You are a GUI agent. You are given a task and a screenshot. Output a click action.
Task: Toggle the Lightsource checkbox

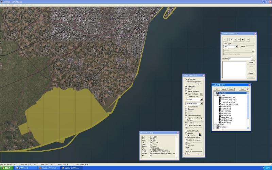(x=186, y=86)
